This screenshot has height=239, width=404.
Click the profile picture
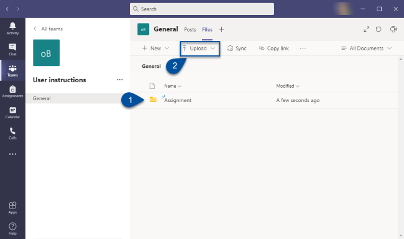click(x=343, y=9)
